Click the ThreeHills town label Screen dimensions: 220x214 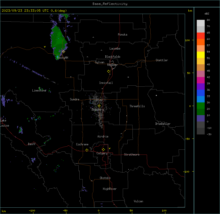(137, 106)
